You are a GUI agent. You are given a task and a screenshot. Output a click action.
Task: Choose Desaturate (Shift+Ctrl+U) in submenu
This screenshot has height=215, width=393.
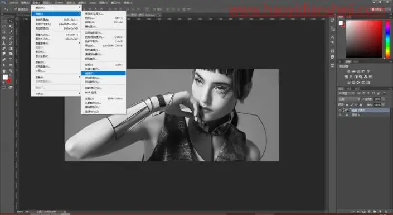103,98
